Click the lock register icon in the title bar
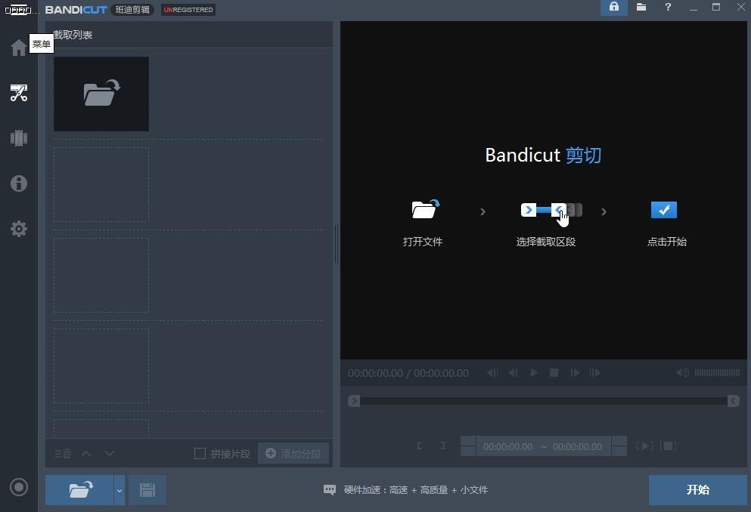This screenshot has height=512, width=751. (614, 7)
